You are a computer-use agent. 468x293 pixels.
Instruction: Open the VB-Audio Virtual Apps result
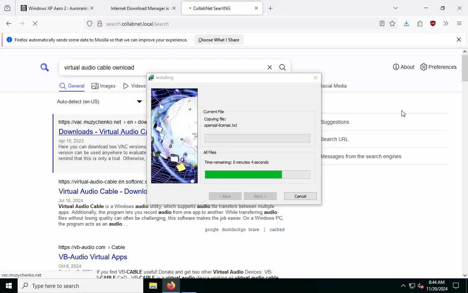[93, 257]
